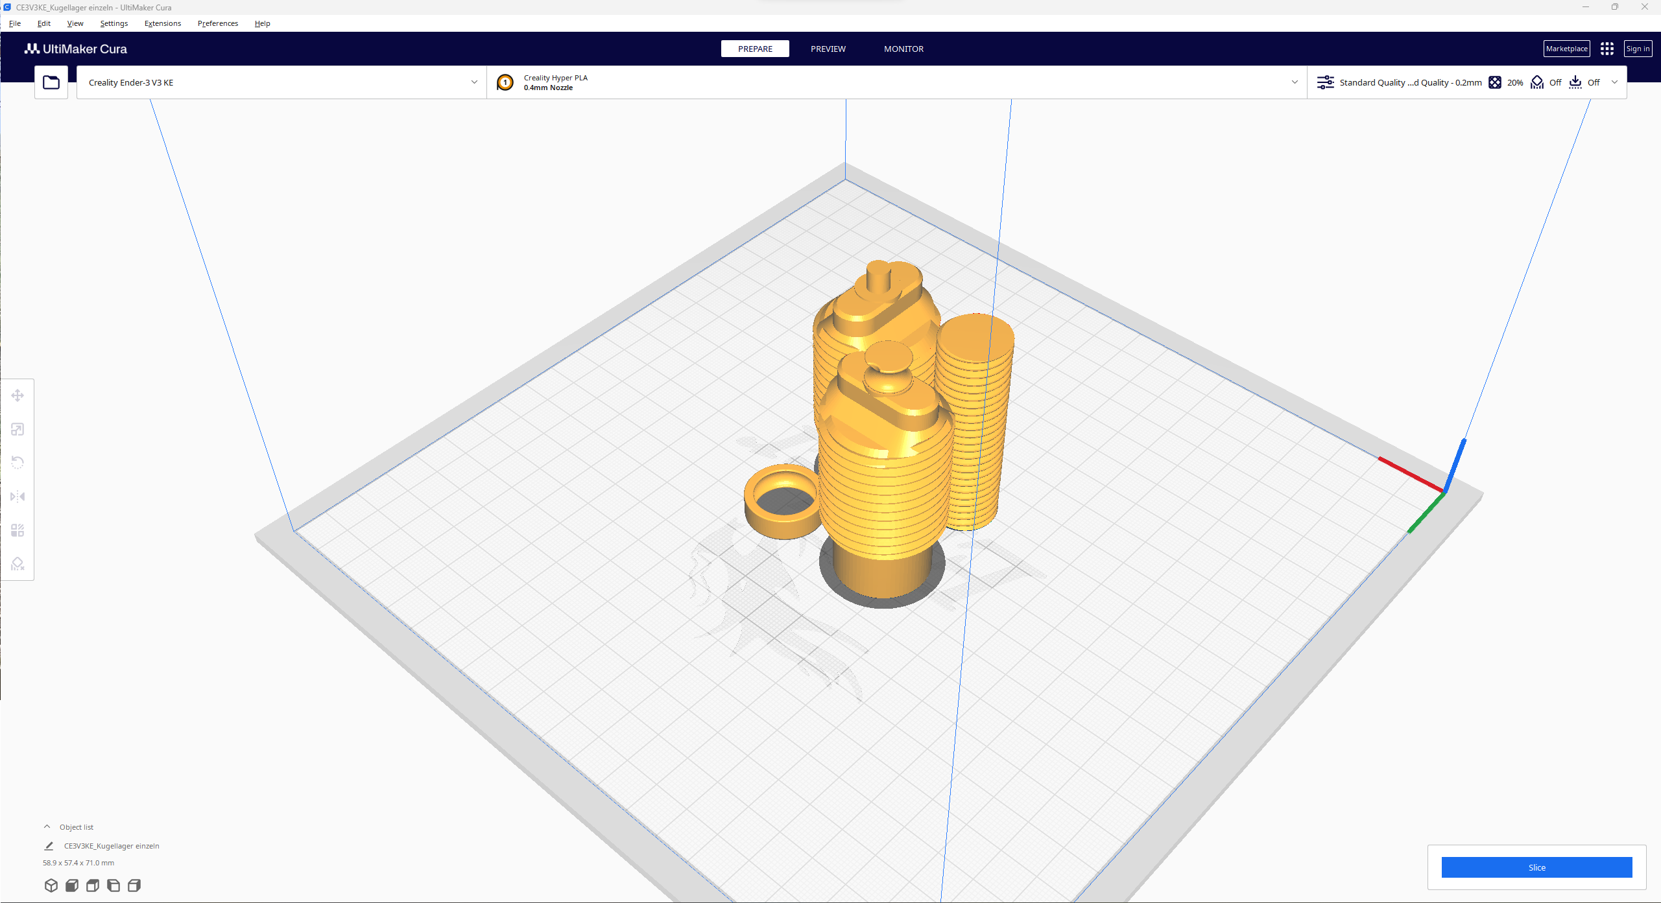The width and height of the screenshot is (1661, 903).
Task: Select the Per Model Settings tool
Action: click(18, 530)
